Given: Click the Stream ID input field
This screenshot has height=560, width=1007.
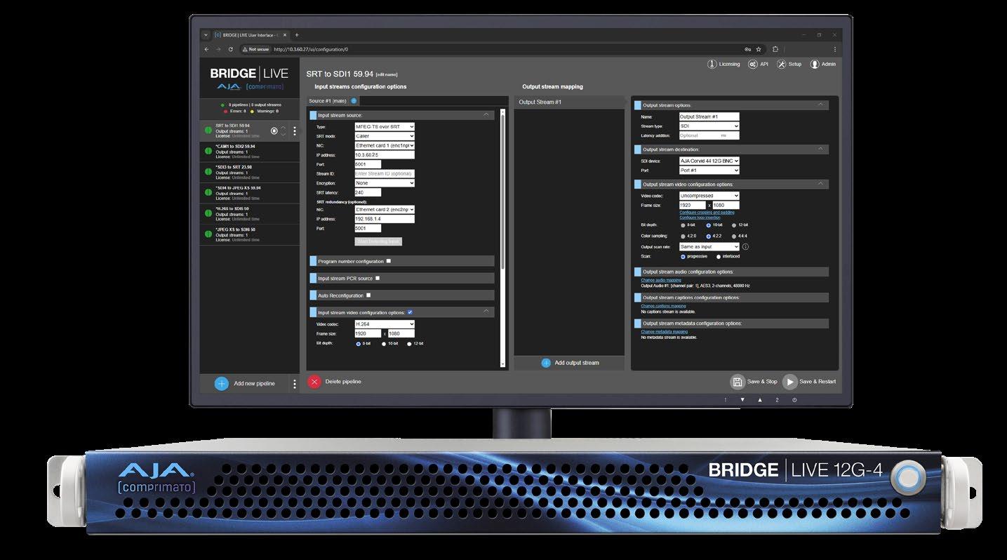Looking at the screenshot, I should [385, 173].
